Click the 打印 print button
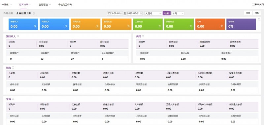 pos(257,13)
